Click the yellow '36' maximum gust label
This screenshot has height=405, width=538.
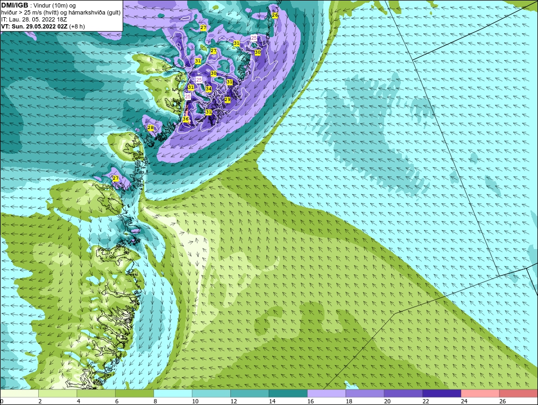(186, 119)
